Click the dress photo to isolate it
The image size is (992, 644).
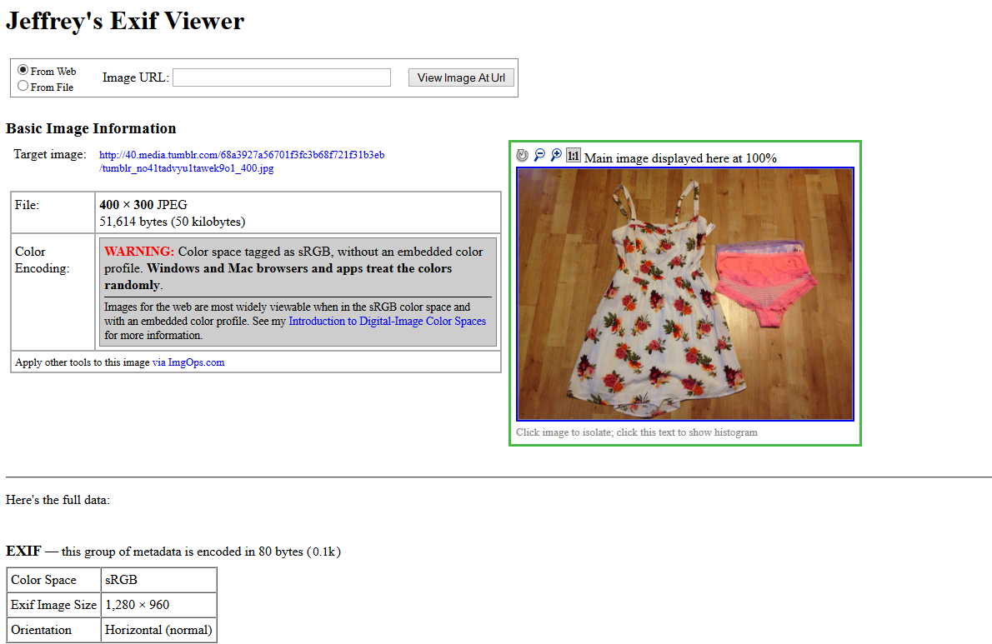tap(685, 294)
